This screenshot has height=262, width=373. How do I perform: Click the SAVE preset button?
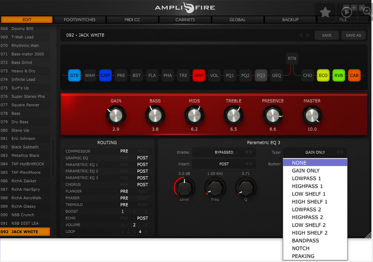point(326,35)
